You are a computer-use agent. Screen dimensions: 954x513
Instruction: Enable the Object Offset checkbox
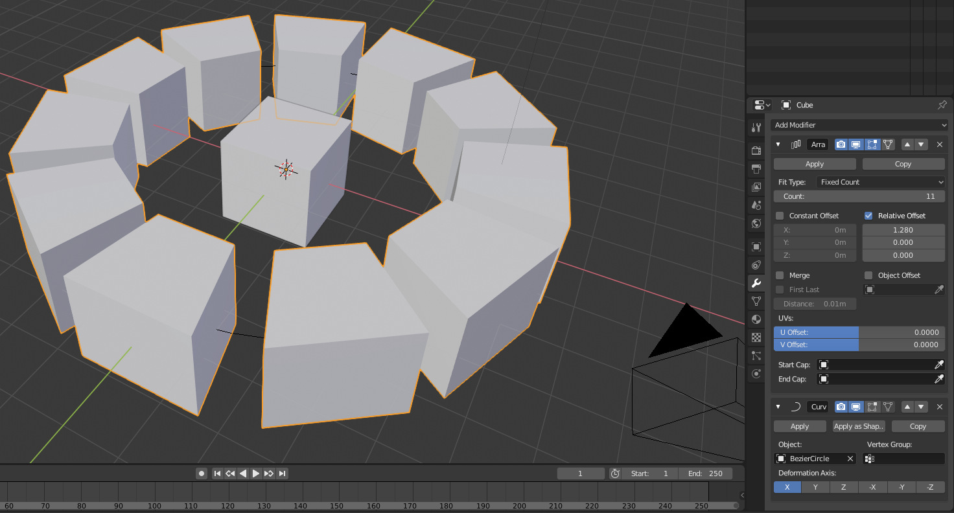[x=868, y=275]
